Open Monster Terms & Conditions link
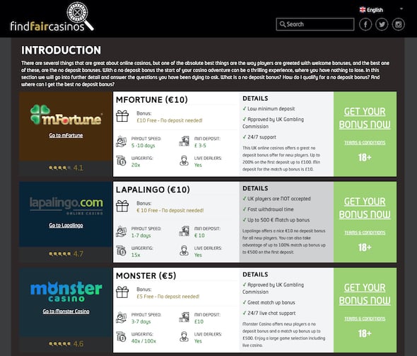The image size is (417, 356). pos(365,318)
